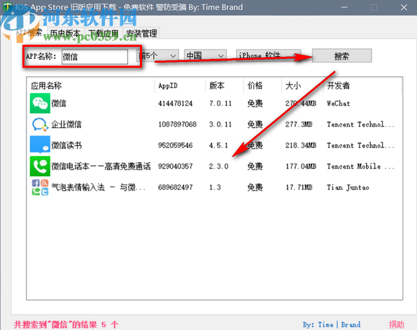Click version 2.3.0 cell
Viewport: 417px width, 330px height.
tap(218, 166)
